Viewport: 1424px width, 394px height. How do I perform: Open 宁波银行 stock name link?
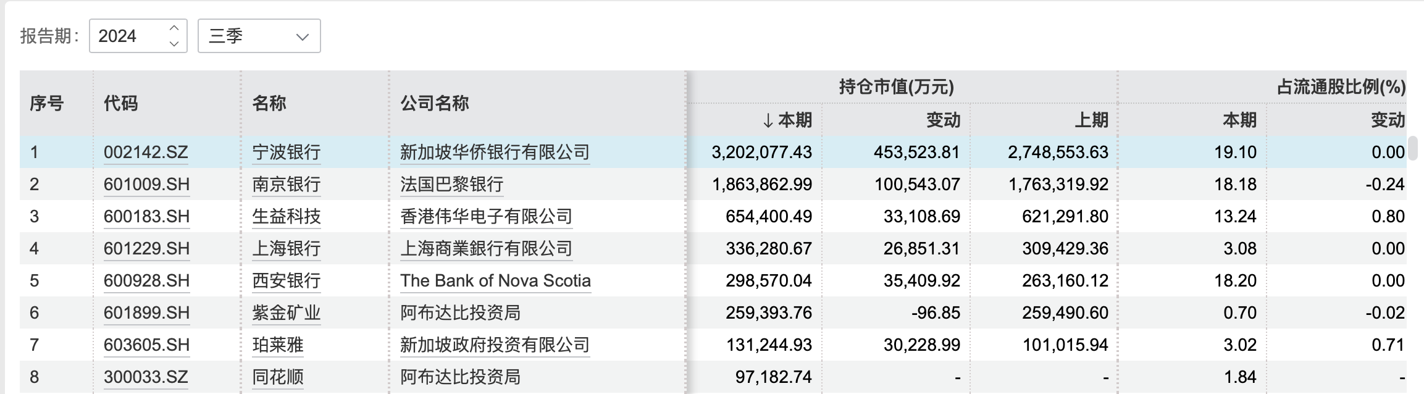pos(286,152)
